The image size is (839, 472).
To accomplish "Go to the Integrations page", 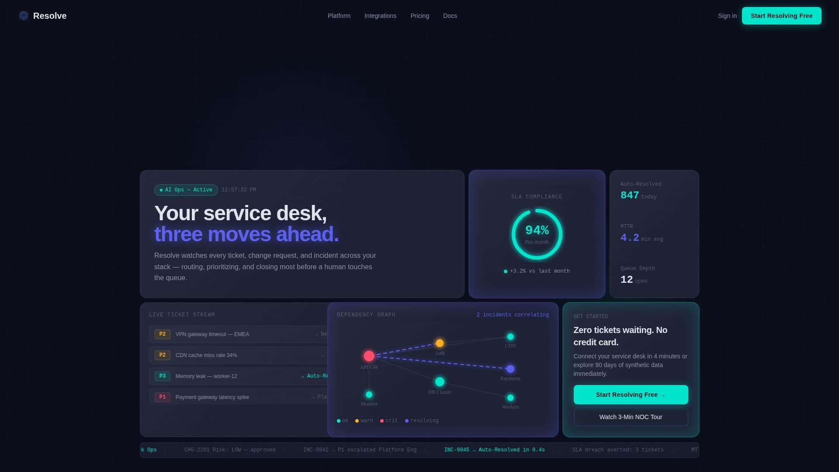I will (x=380, y=16).
